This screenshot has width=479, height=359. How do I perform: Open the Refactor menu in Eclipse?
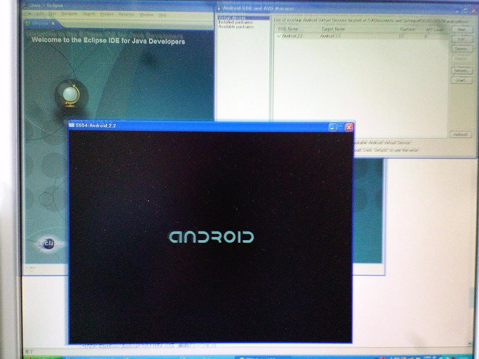126,15
